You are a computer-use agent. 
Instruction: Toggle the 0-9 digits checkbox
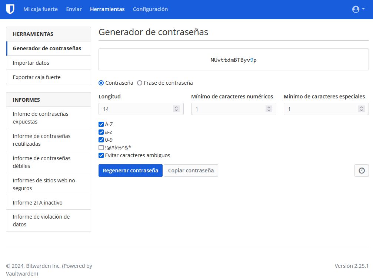coord(101,140)
